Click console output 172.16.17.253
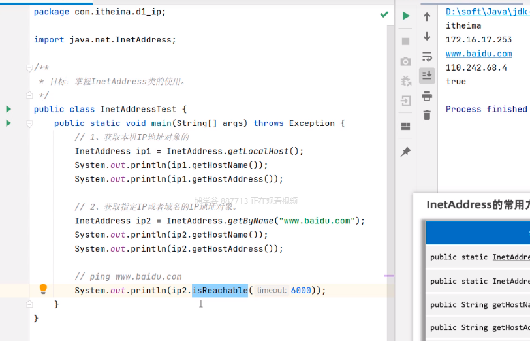The width and height of the screenshot is (530, 341). point(478,40)
